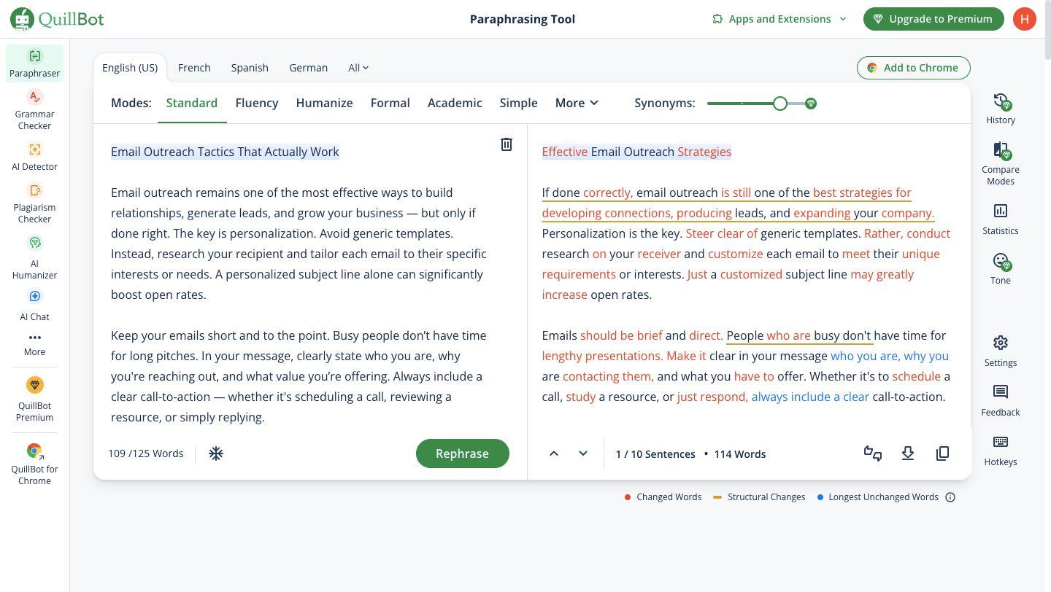The width and height of the screenshot is (1051, 592).
Task: Expand the All languages dropdown
Action: point(358,68)
